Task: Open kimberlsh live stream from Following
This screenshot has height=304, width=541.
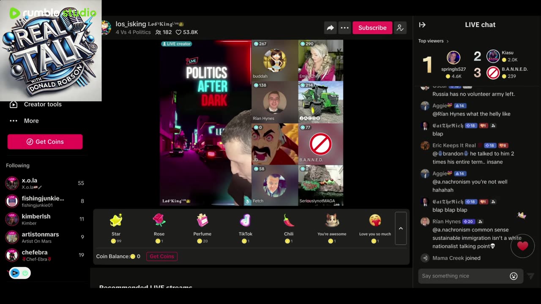Action: pyautogui.click(x=44, y=219)
